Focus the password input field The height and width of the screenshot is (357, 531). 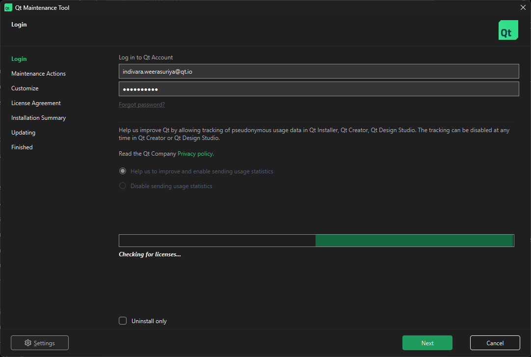click(319, 89)
